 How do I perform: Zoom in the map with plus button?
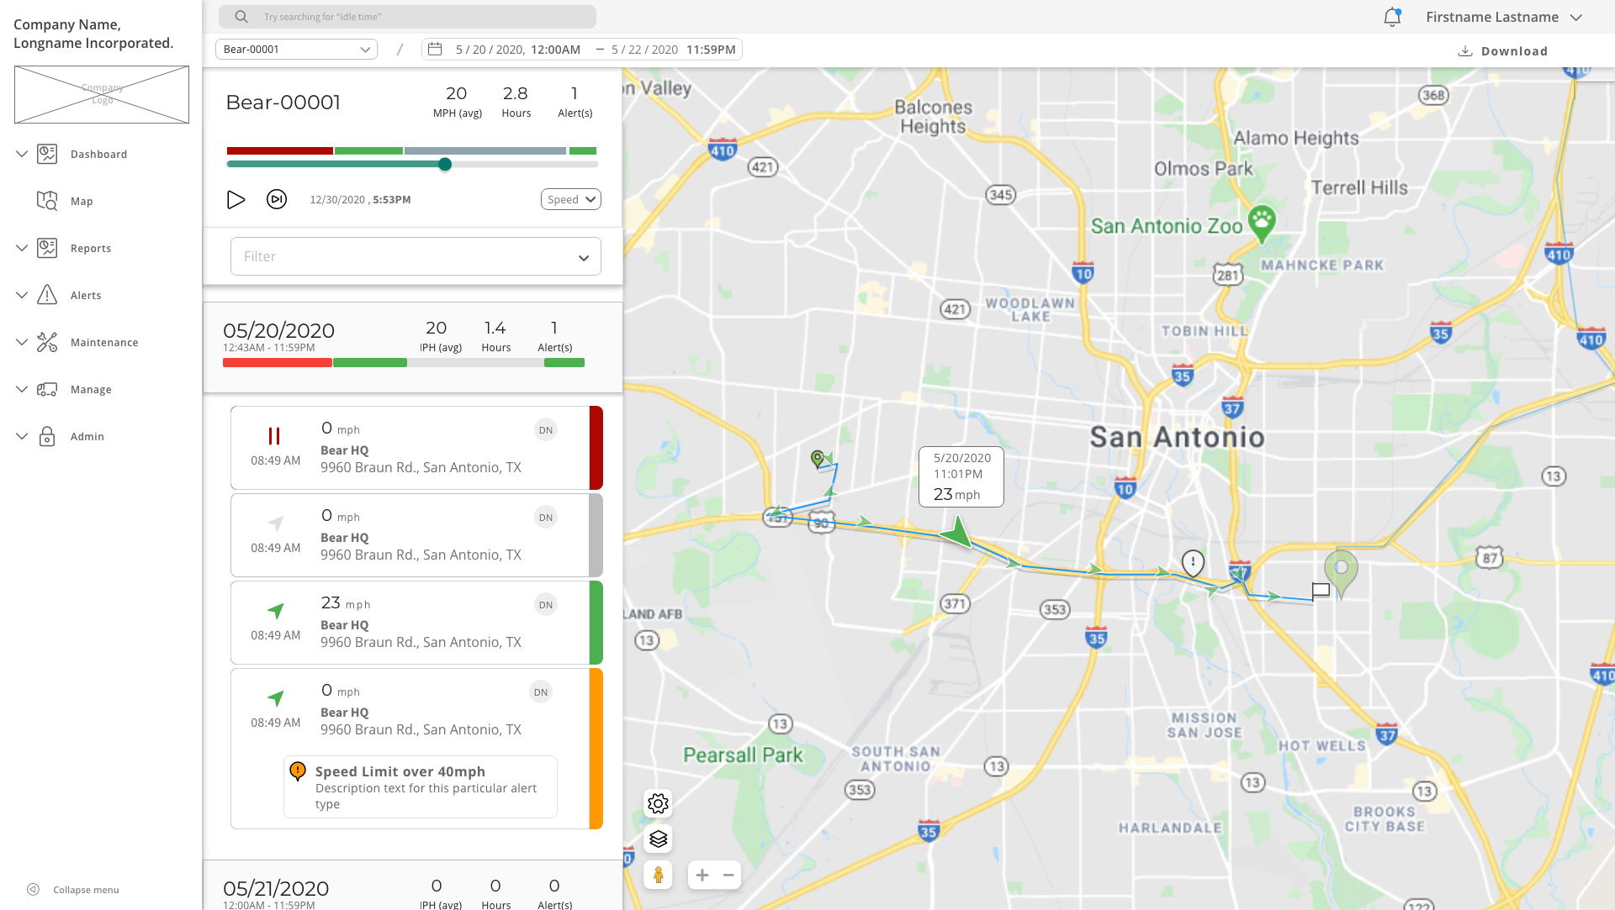point(702,875)
